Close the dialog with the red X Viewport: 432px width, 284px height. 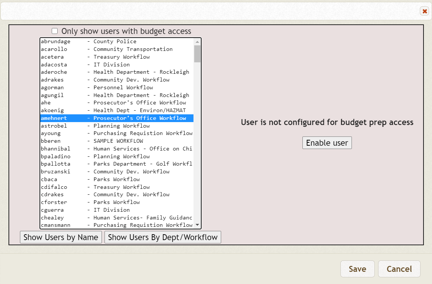[424, 11]
